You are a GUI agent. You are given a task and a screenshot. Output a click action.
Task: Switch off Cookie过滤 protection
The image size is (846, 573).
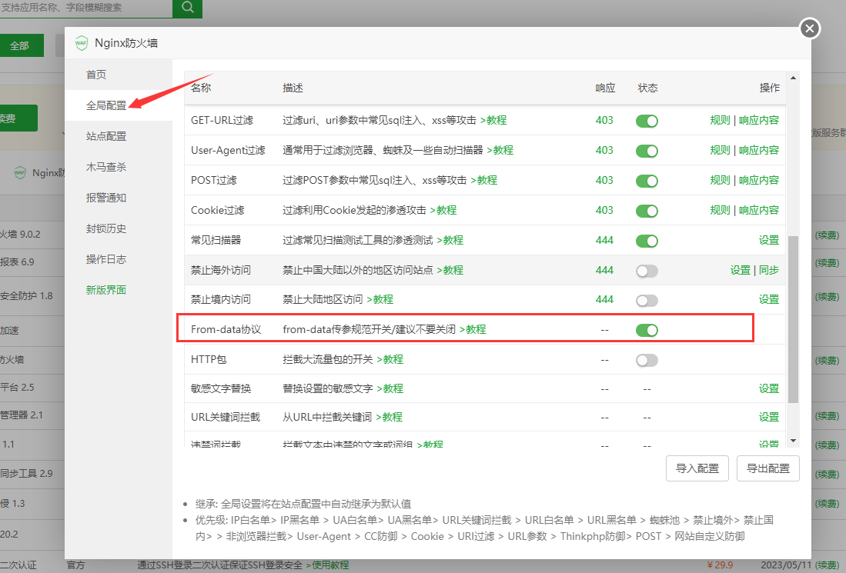coord(647,211)
